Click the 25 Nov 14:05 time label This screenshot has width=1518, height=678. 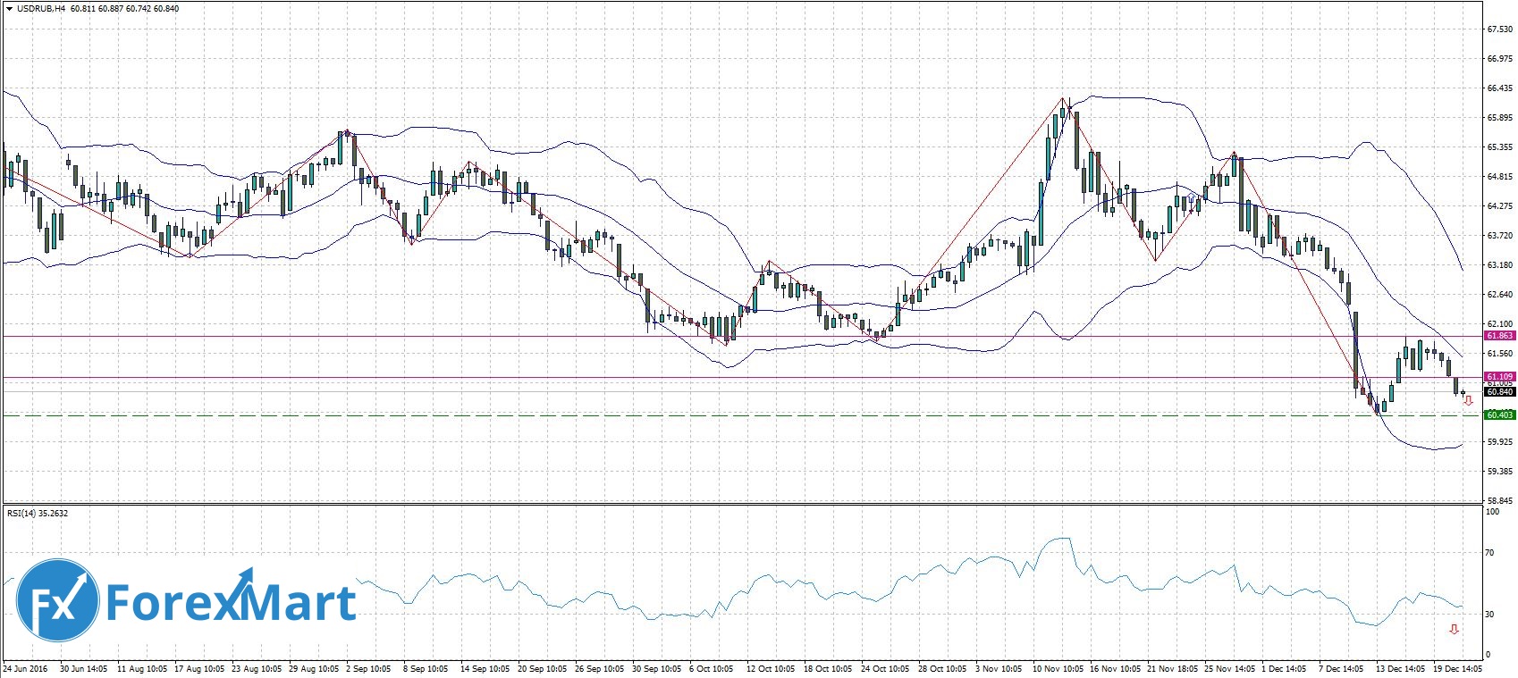click(x=1229, y=668)
